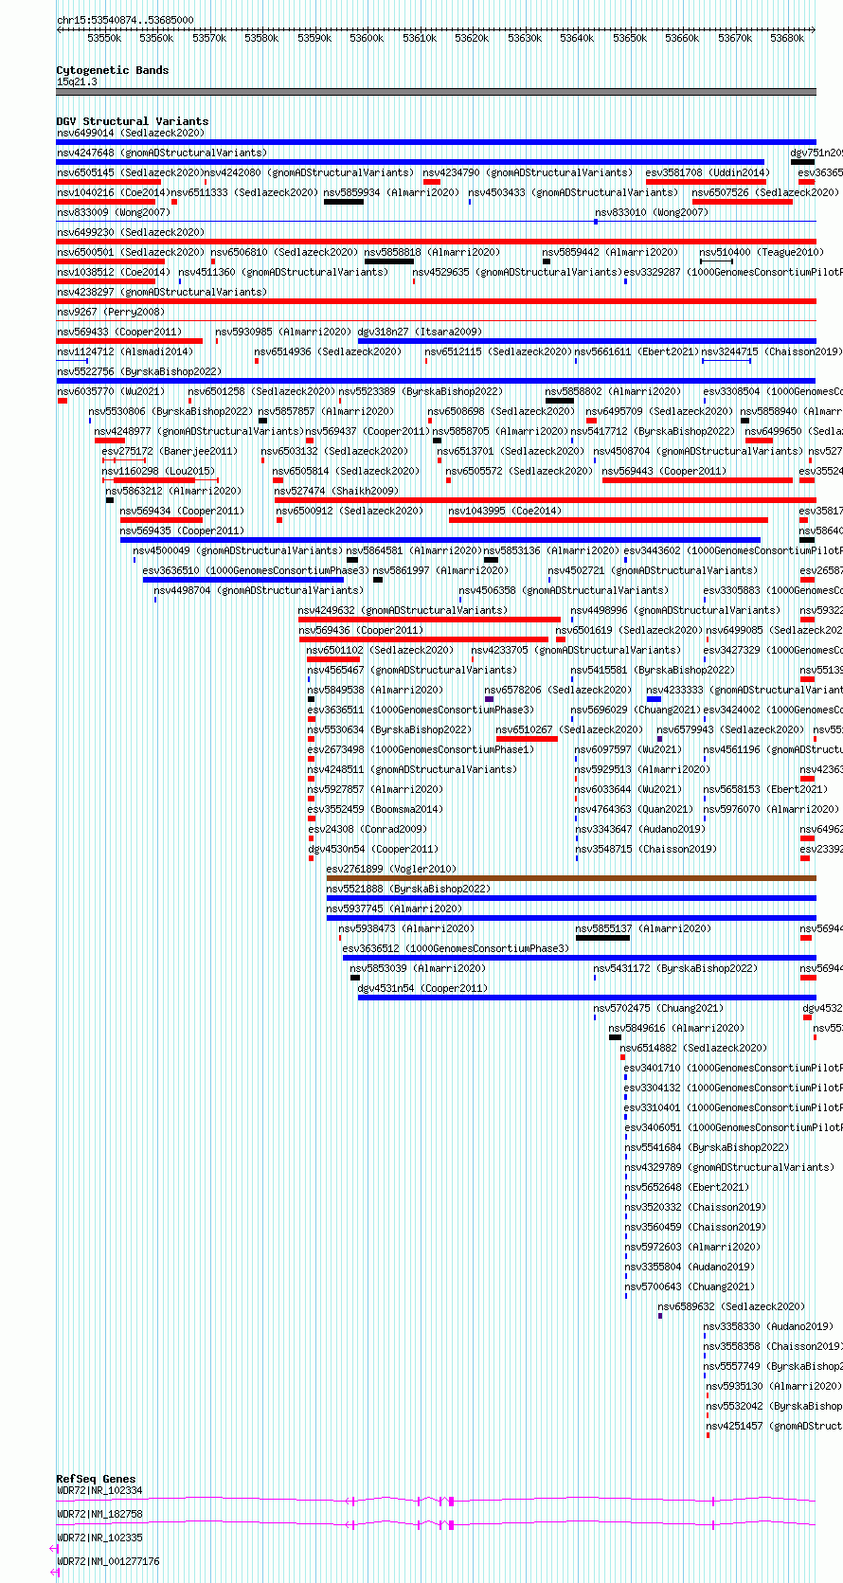Open WDR72|NR_102334 gene label

click(x=99, y=1491)
